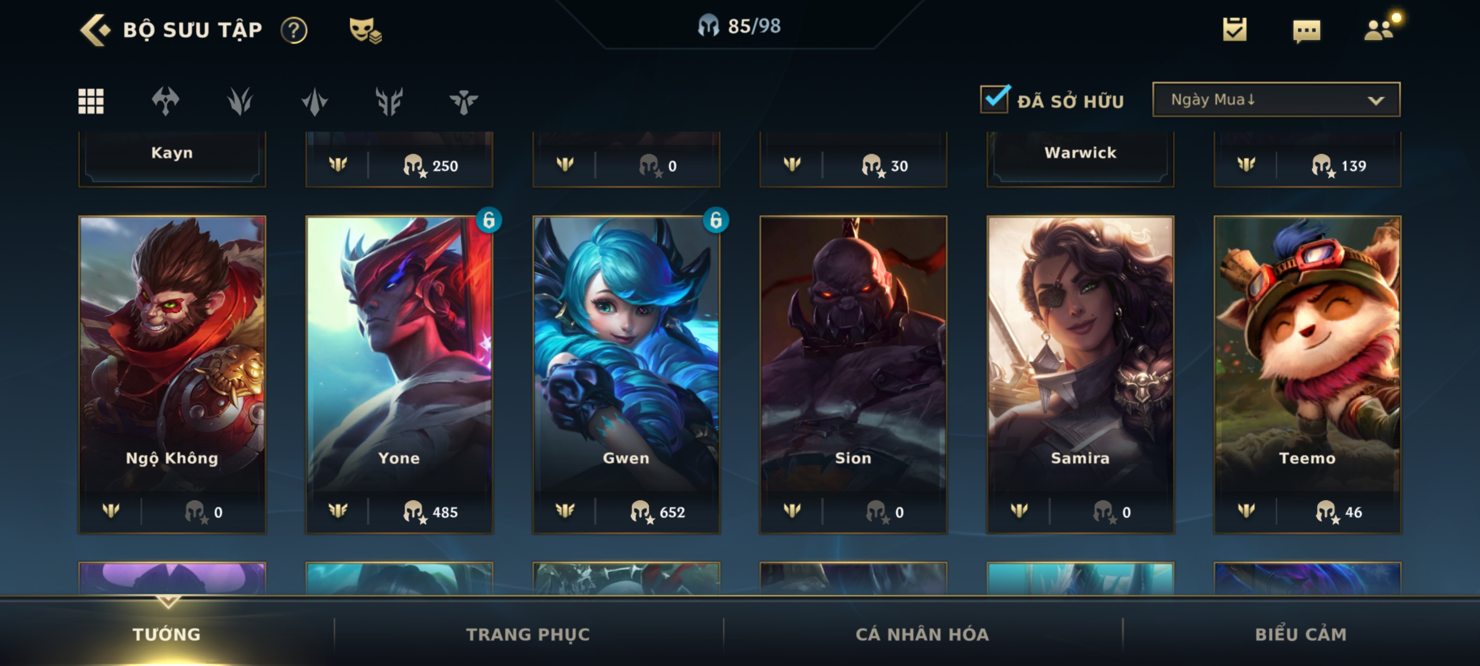Open the Ngày Mua sort dropdown
Image resolution: width=1480 pixels, height=666 pixels.
[1276, 99]
